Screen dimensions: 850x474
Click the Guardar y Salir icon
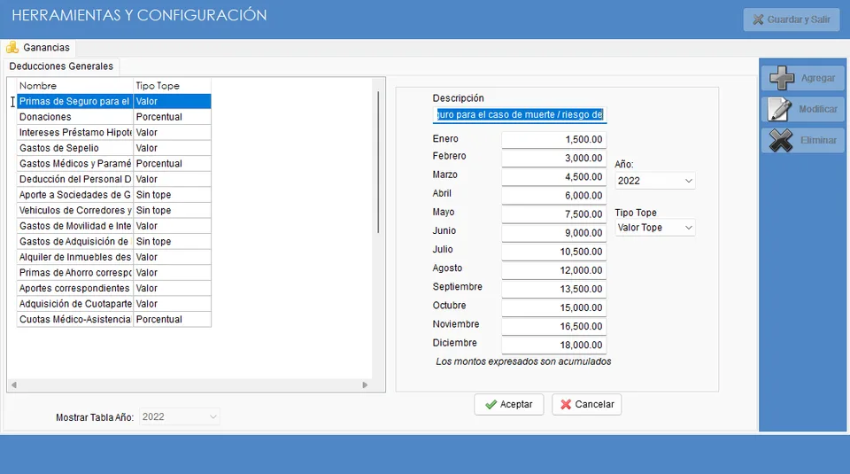pos(759,19)
